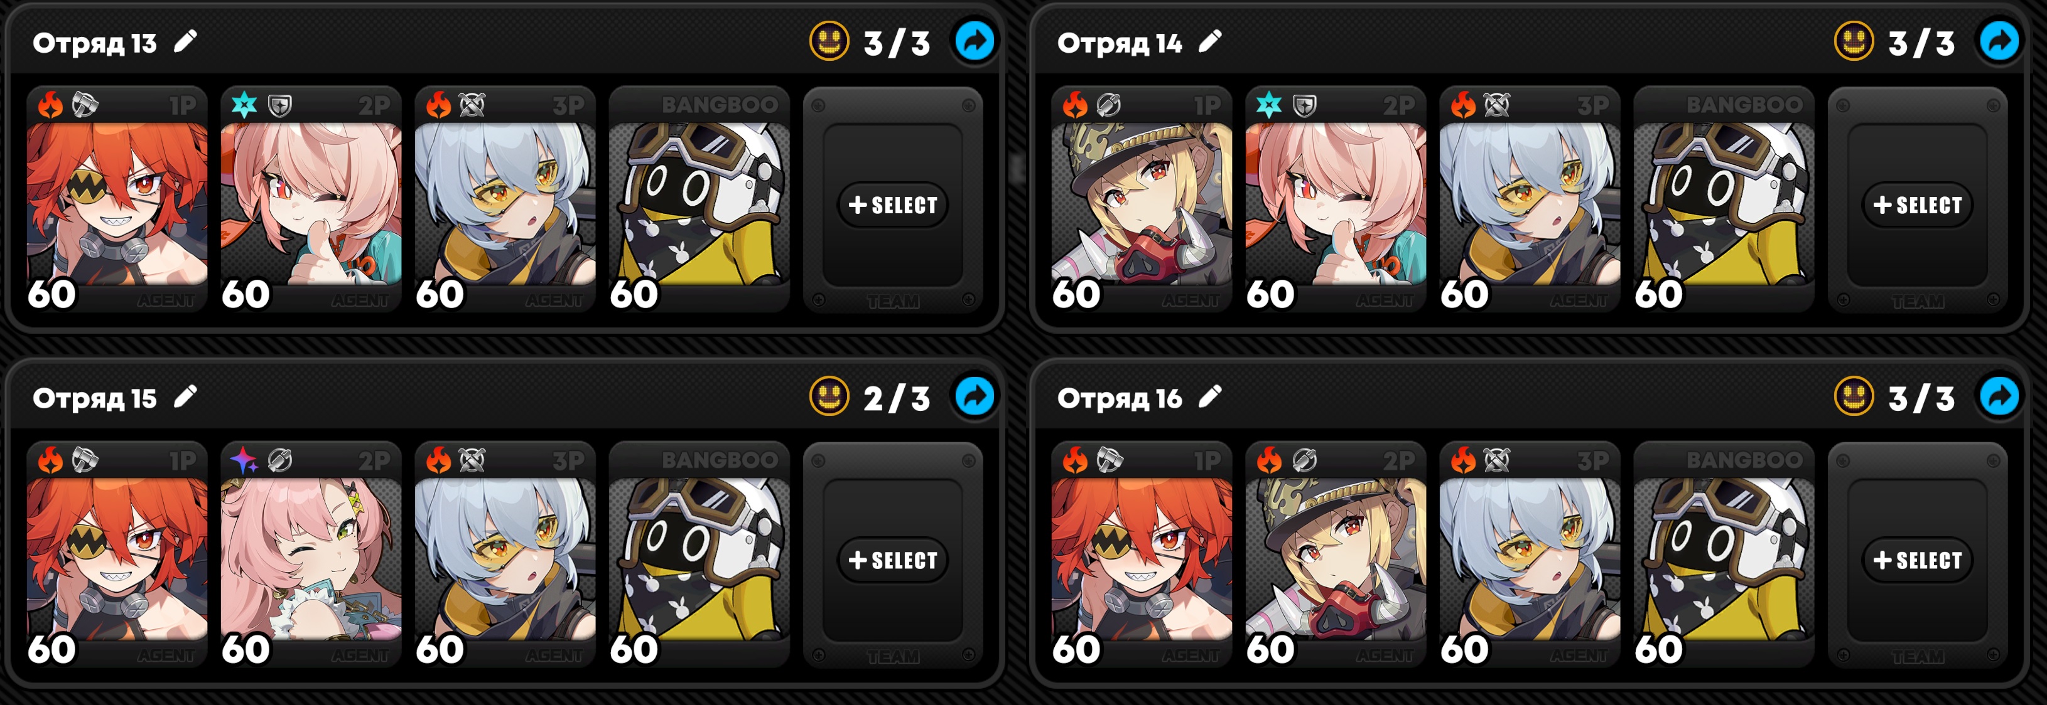
Task: Click +SELECT team slot in Отряд 16
Action: pyautogui.click(x=1918, y=559)
